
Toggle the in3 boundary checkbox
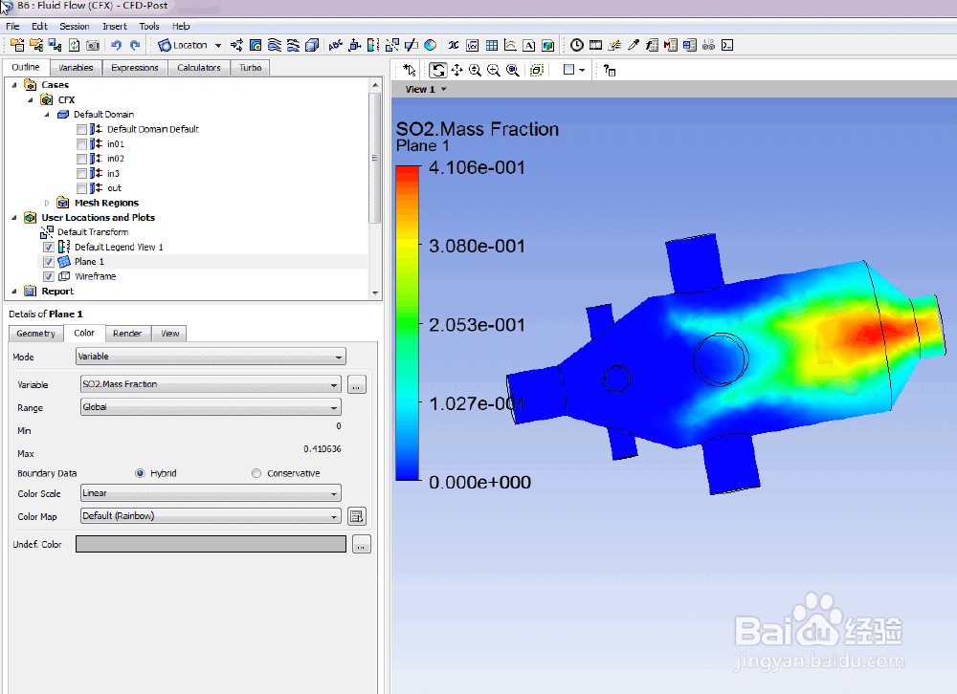tap(81, 174)
